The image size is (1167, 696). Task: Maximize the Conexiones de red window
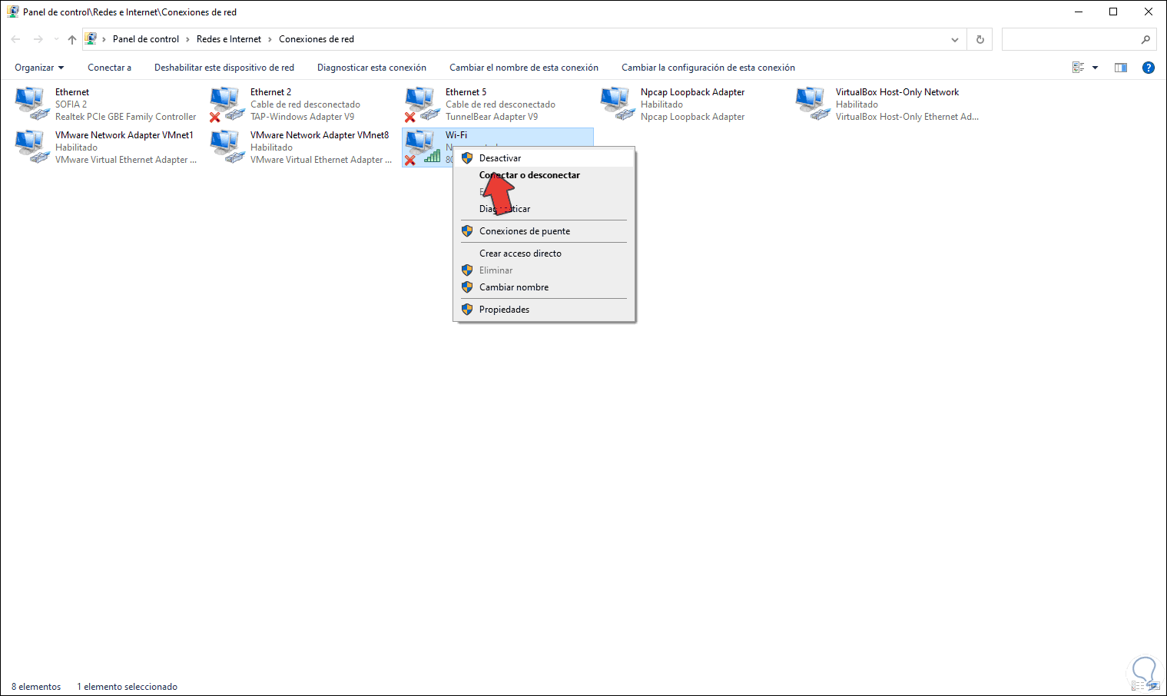click(1113, 12)
